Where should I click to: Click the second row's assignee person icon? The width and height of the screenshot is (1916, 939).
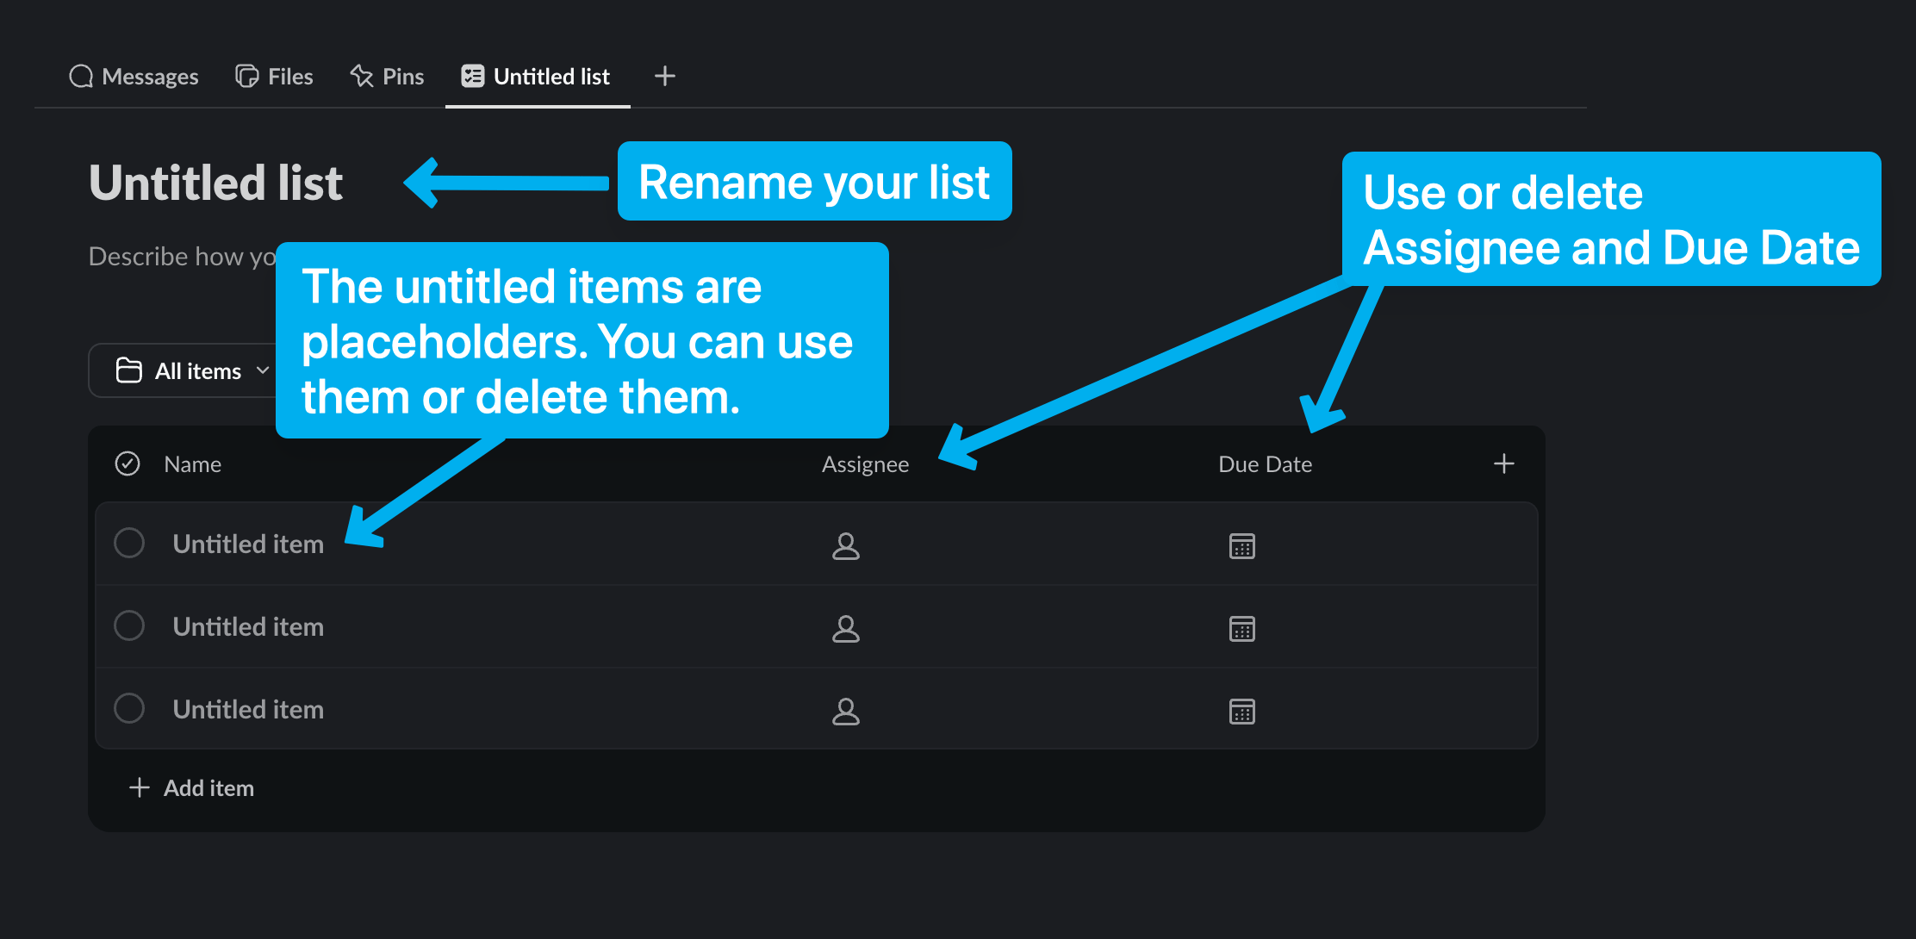click(845, 628)
